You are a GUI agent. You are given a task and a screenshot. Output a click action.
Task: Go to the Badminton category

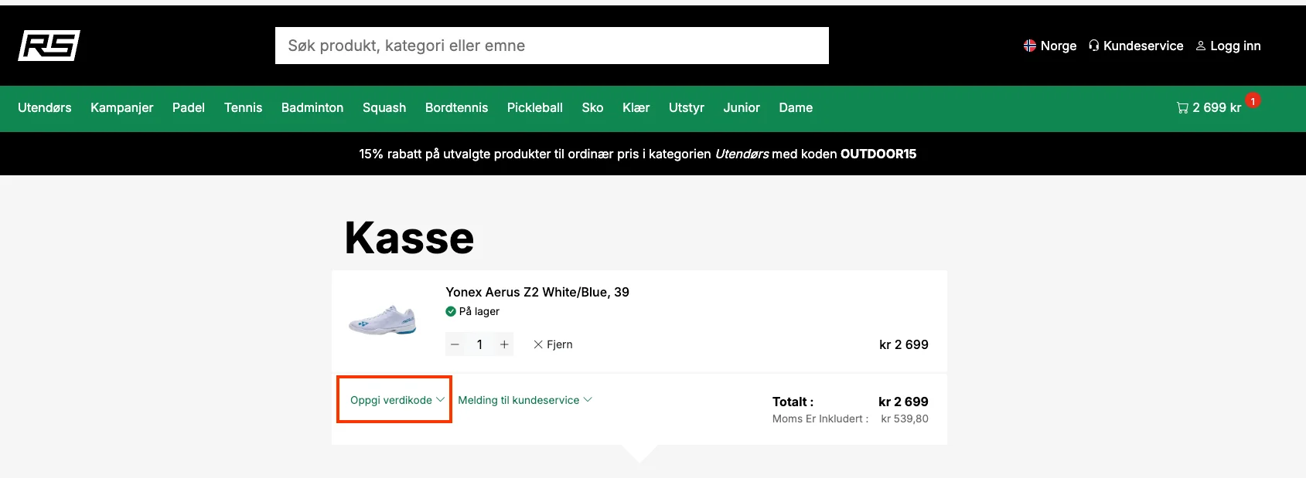pyautogui.click(x=312, y=108)
